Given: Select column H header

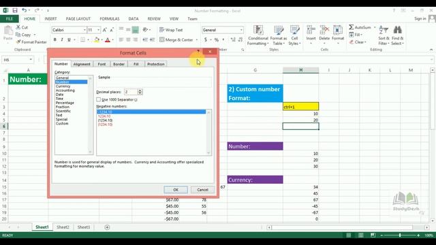Looking at the screenshot, I should [300, 70].
